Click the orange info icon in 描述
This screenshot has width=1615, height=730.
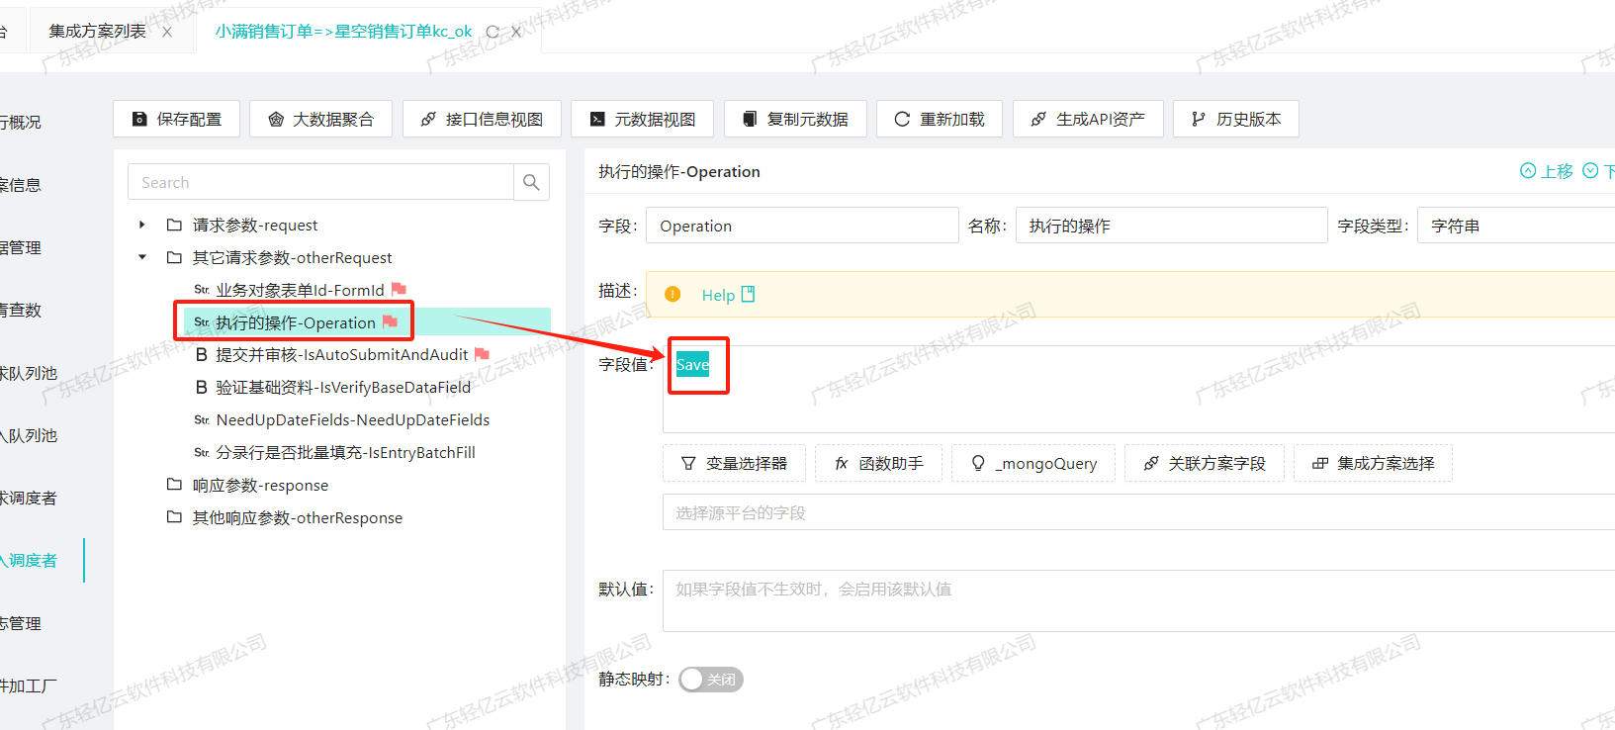673,294
